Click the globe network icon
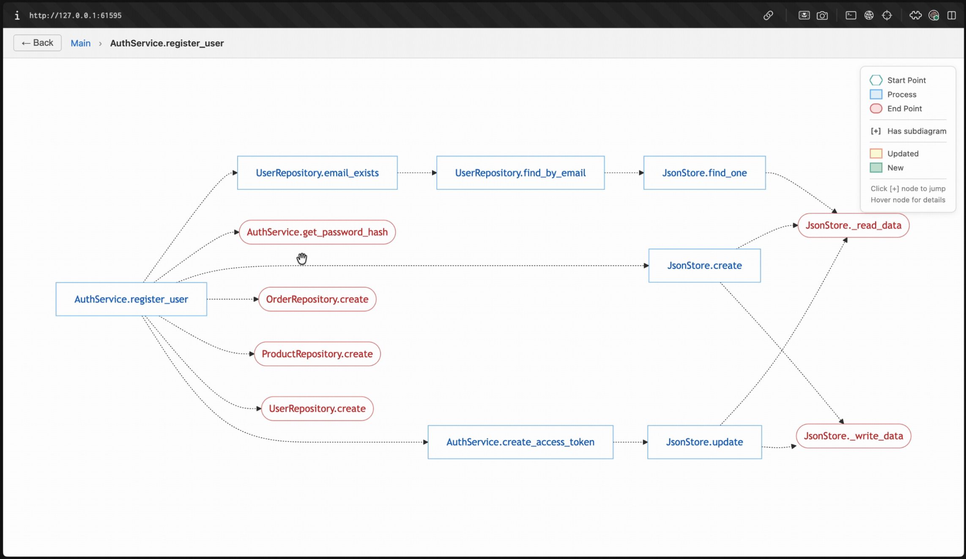The height and width of the screenshot is (559, 966). (869, 16)
